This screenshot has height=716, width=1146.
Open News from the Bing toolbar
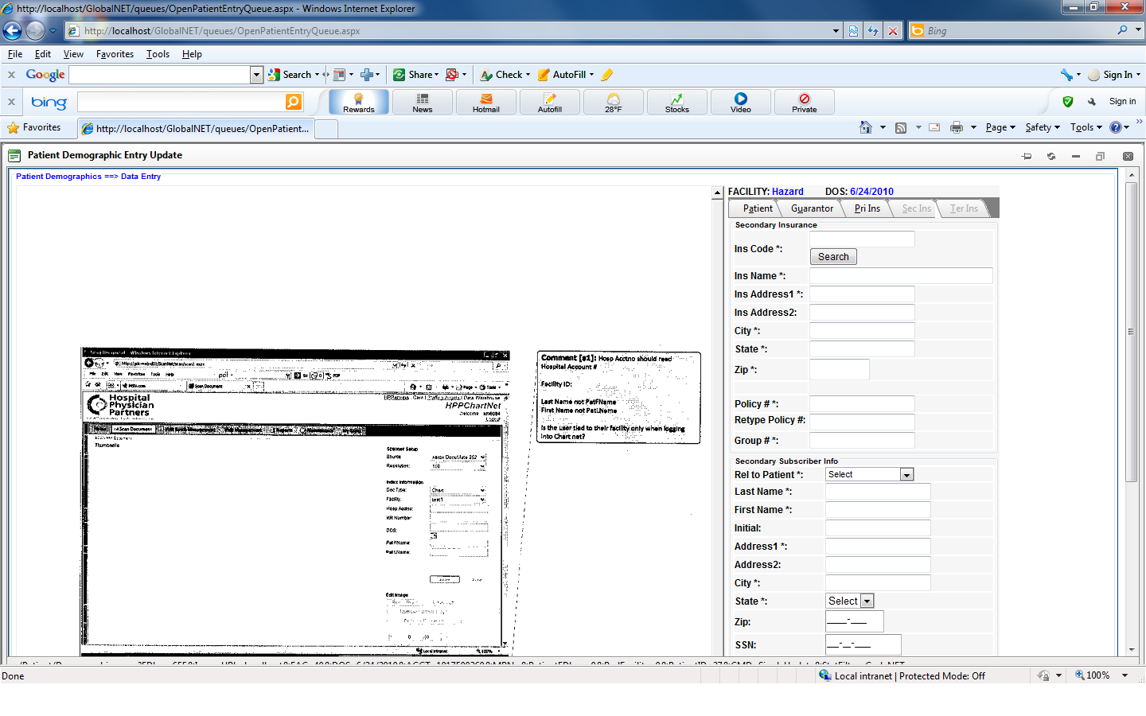pos(422,99)
